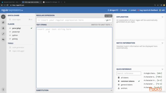Click the regex flags flag icon
Image resolution: width=166 pixels, height=93 pixels.
pyautogui.click(x=110, y=20)
